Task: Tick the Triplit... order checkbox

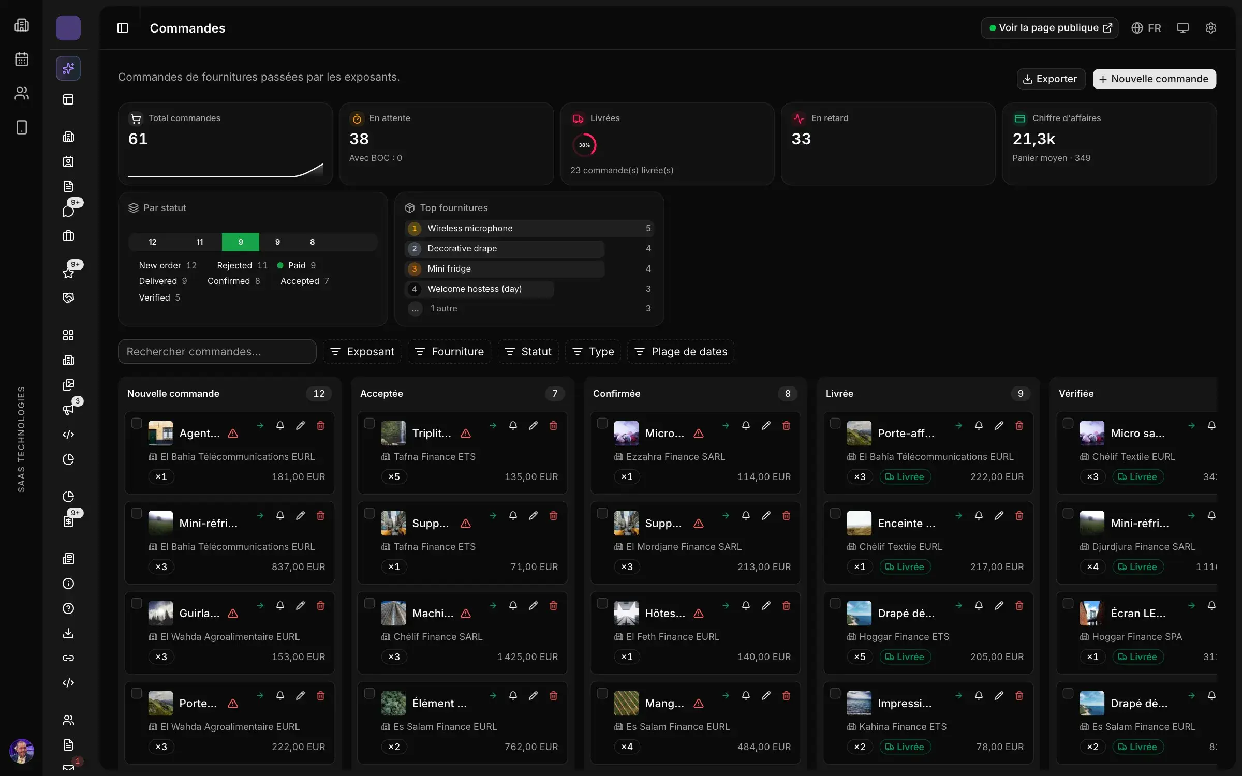Action: (x=369, y=423)
